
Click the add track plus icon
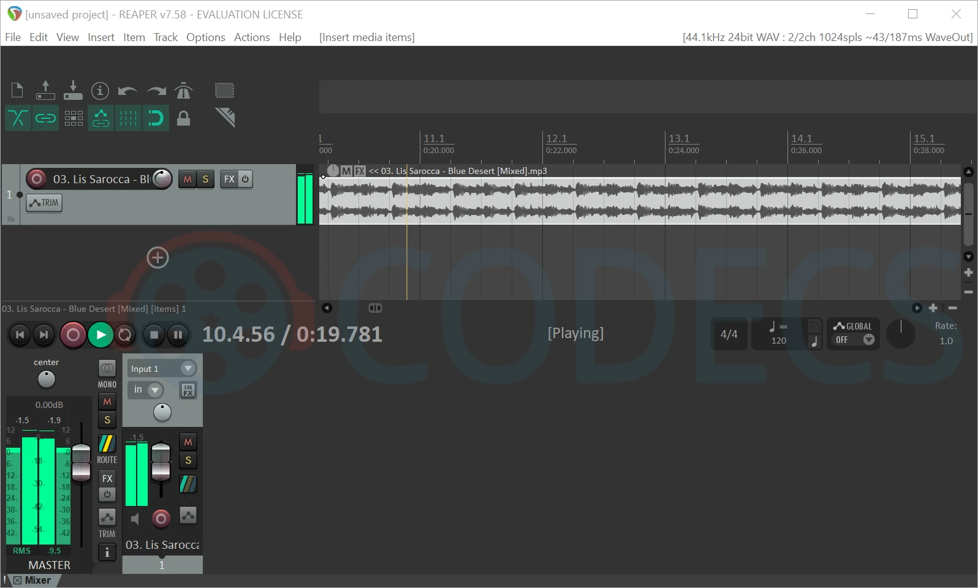tap(157, 258)
